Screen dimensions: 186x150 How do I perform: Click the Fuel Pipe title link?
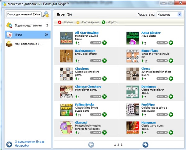click(x=148, y=105)
